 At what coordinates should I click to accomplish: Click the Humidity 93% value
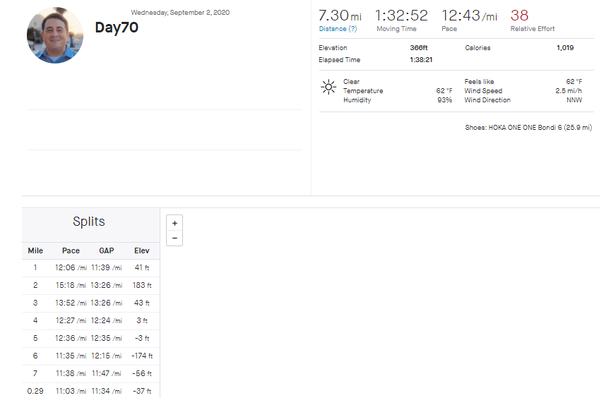444,100
